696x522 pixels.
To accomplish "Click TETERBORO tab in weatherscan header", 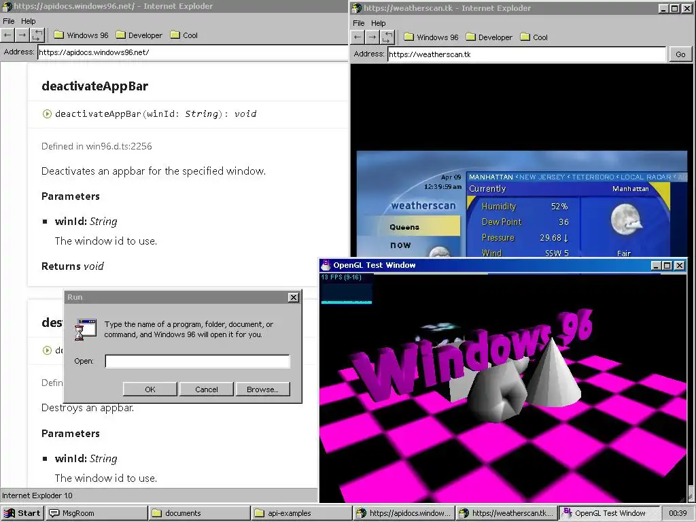I will tap(593, 177).
